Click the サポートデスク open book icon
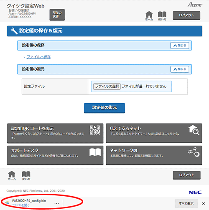The width and height of the screenshot is (209, 210). point(95,152)
